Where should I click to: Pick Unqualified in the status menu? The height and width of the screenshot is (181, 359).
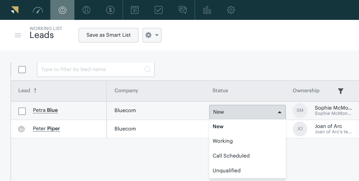[x=227, y=171]
